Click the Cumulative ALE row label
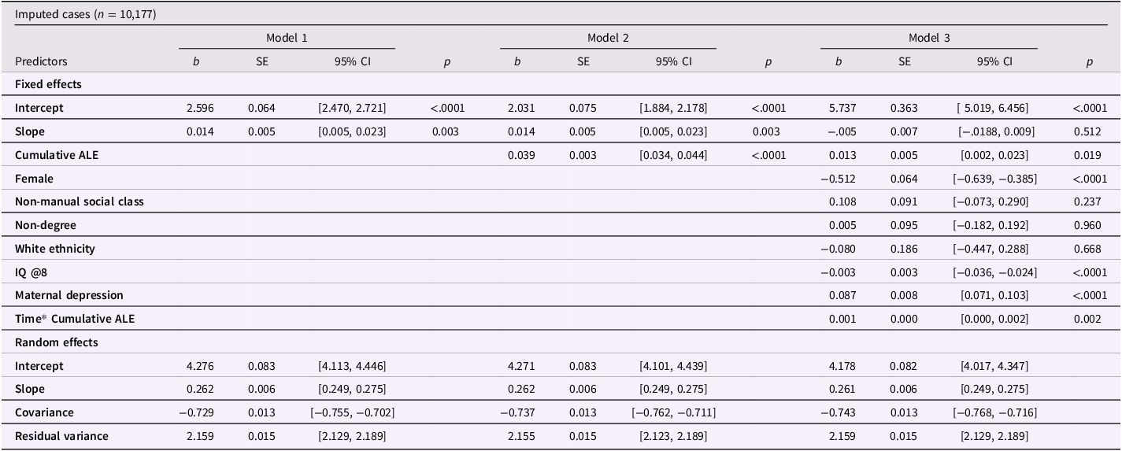This screenshot has height=451, width=1122. [x=57, y=155]
